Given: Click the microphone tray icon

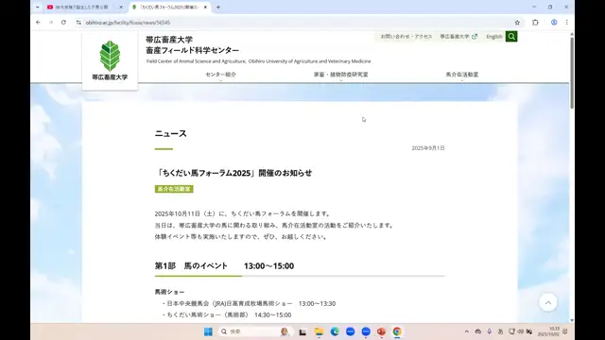Looking at the screenshot, I should (490, 331).
